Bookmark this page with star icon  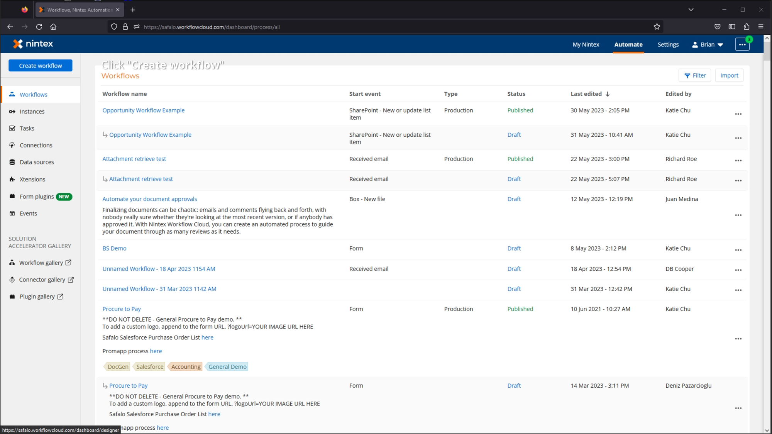pyautogui.click(x=657, y=27)
